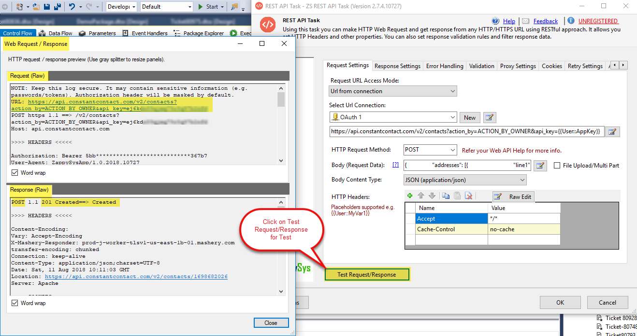Click the Undo arrow icon
The width and height of the screenshot is (637, 336).
pyautogui.click(x=72, y=7)
